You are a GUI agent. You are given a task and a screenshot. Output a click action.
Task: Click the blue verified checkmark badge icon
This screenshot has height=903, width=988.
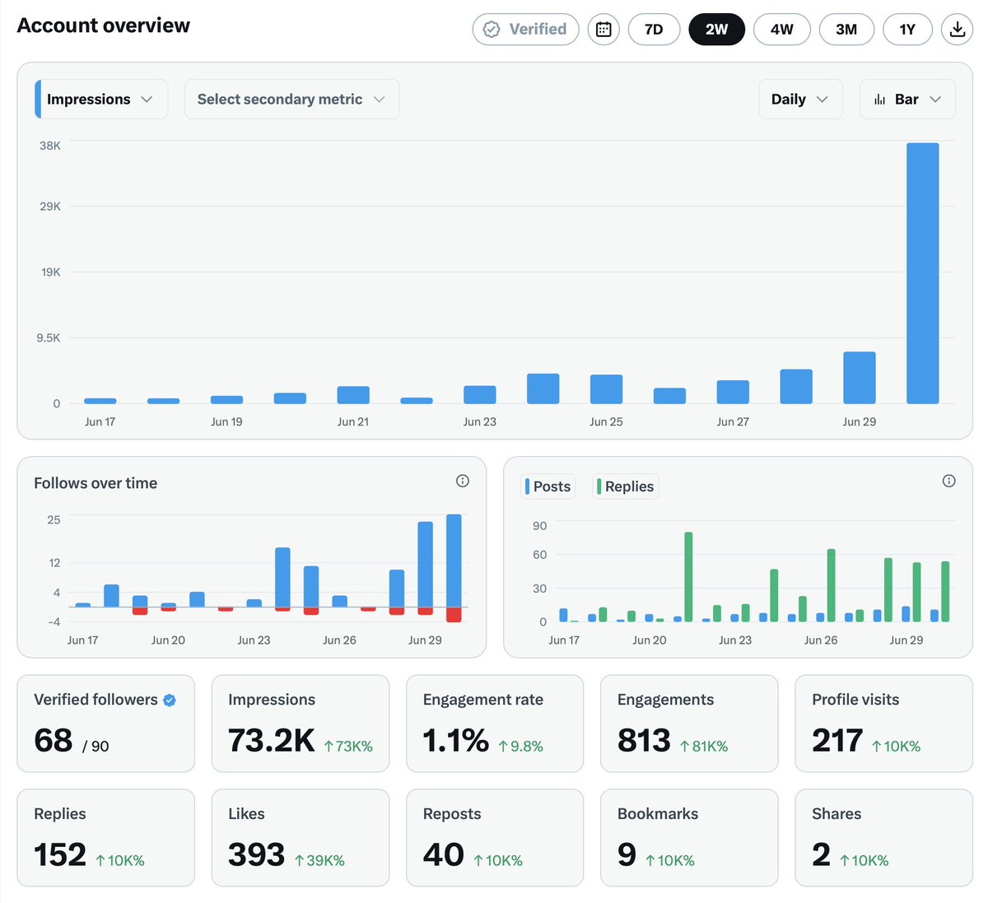(170, 700)
